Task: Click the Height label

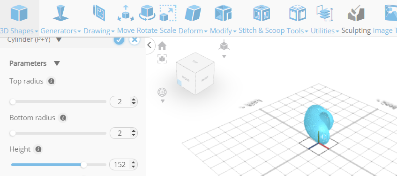Action: (x=20, y=149)
